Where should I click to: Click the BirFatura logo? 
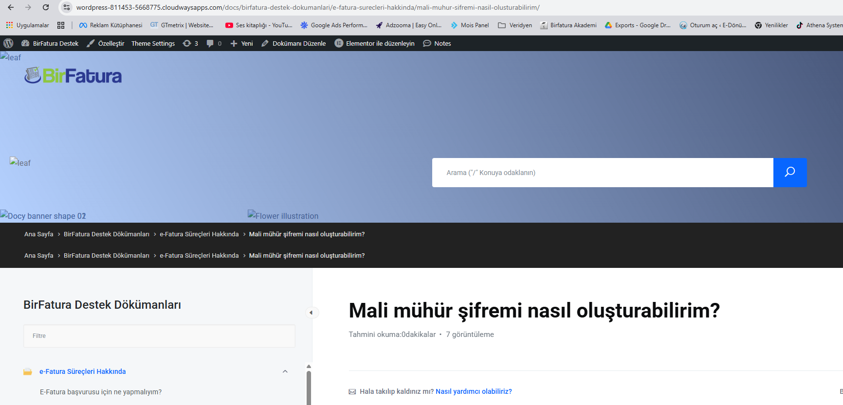(73, 75)
